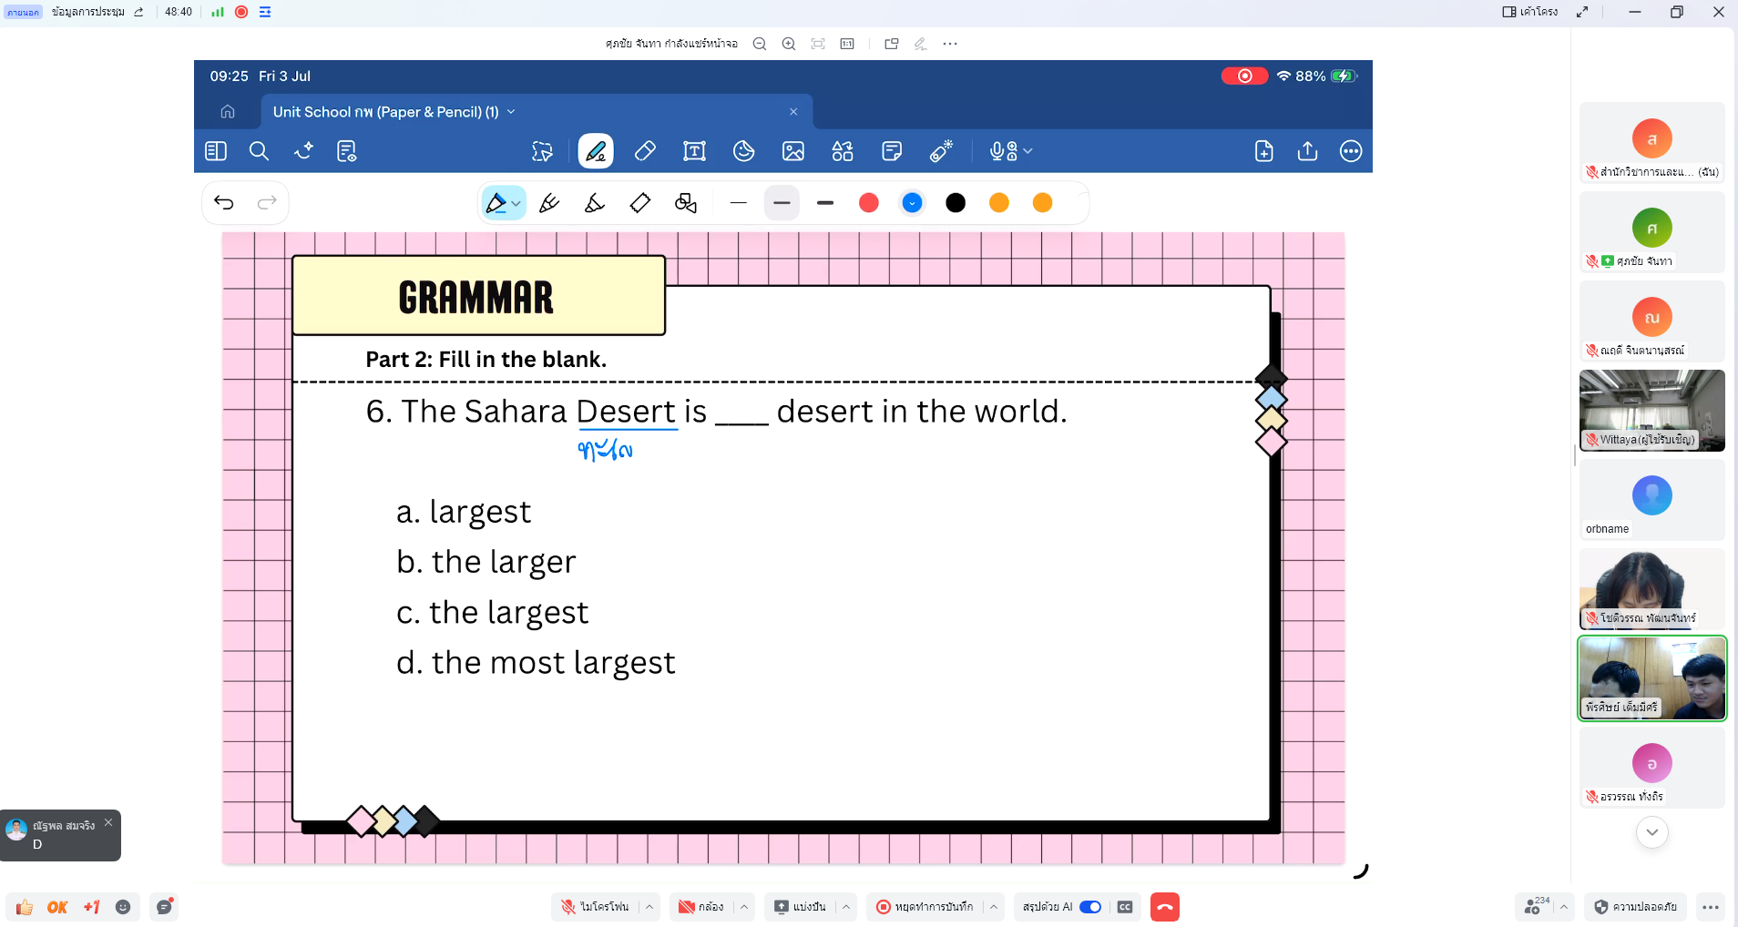Open the document outline search icon
Image resolution: width=1738 pixels, height=927 pixels.
pyautogui.click(x=347, y=151)
